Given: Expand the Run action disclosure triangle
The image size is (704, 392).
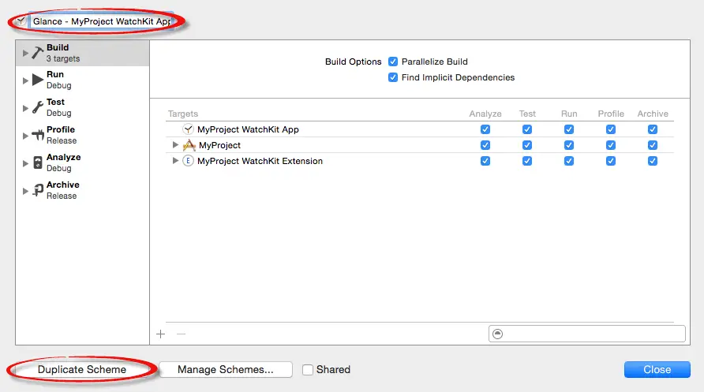Looking at the screenshot, I should point(25,80).
